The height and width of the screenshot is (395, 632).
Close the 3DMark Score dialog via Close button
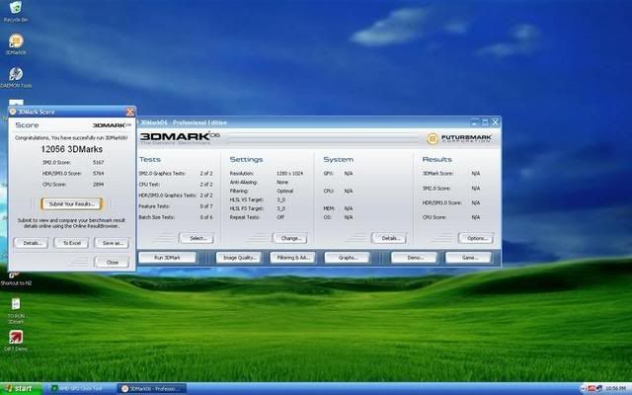click(x=112, y=263)
